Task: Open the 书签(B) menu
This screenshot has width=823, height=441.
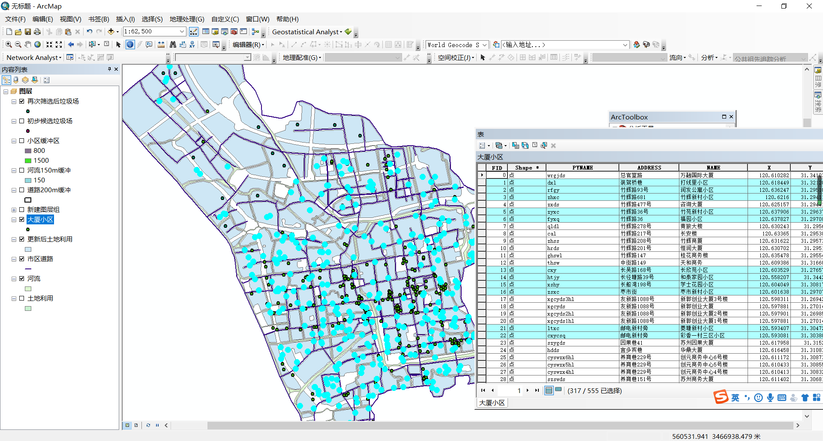Action: click(99, 19)
